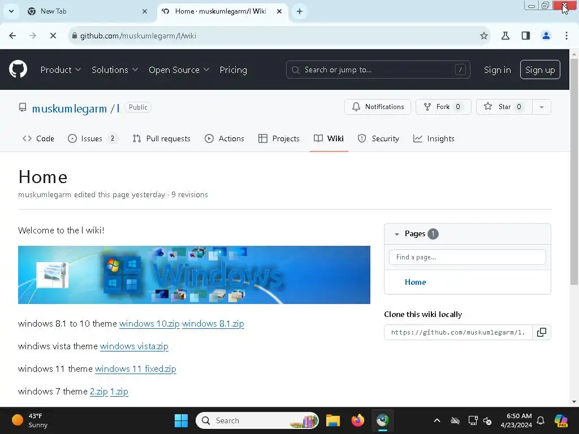Viewport: 579px width, 434px height.
Task: Click the GitHub Octocat logo
Action: (x=18, y=70)
